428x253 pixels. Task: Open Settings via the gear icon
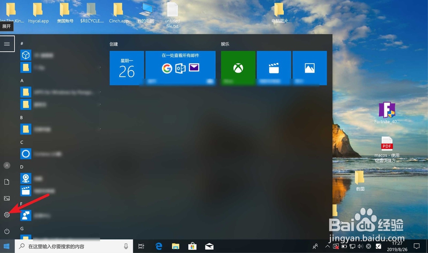[7, 215]
